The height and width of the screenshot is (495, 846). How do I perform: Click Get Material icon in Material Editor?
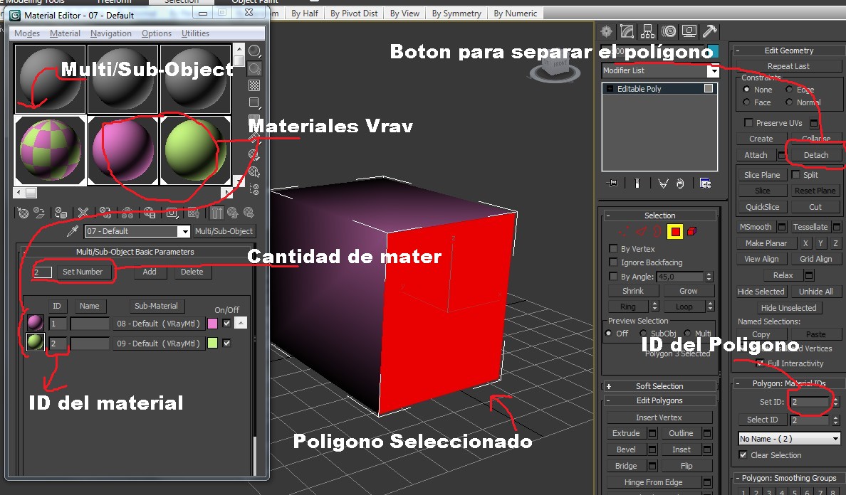coord(23,213)
